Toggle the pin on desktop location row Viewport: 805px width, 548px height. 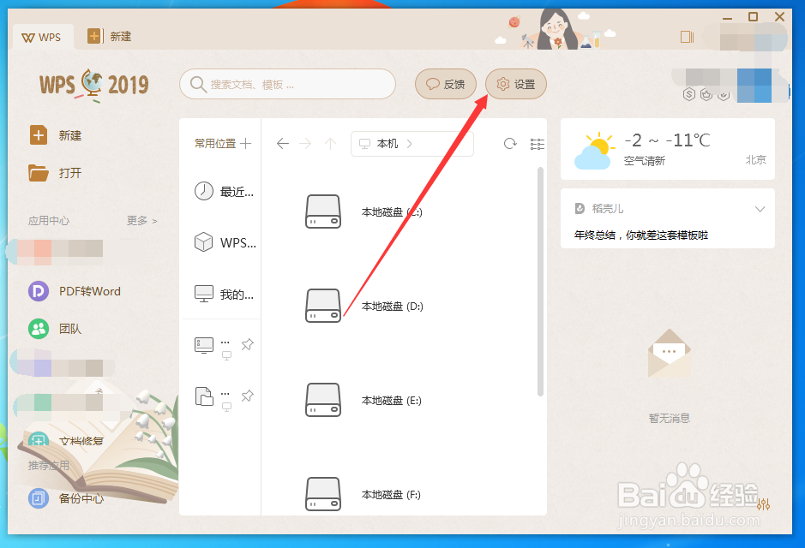(x=248, y=344)
